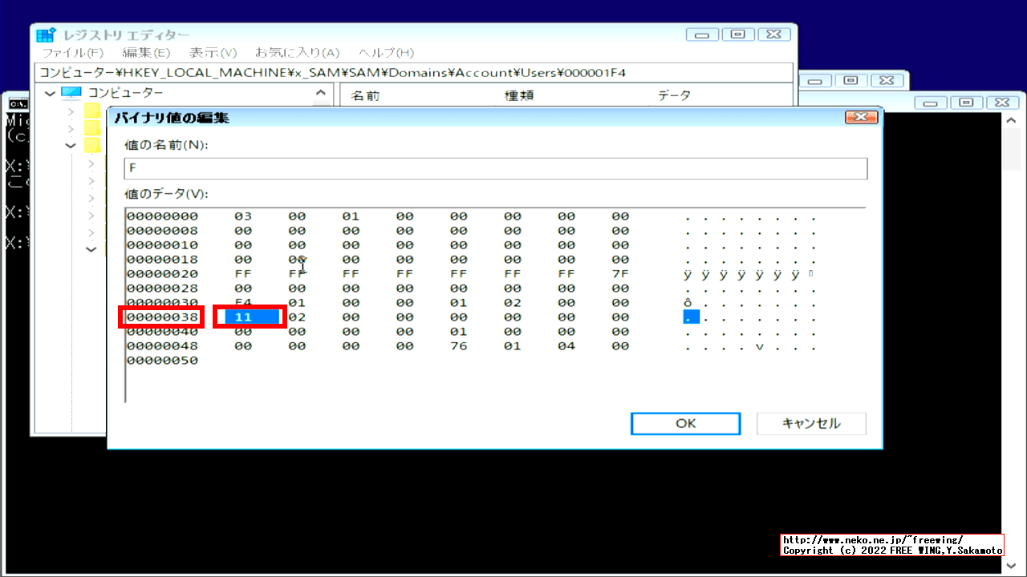Collapse the expanded registry key chevron
Image resolution: width=1027 pixels, height=577 pixels.
point(71,145)
